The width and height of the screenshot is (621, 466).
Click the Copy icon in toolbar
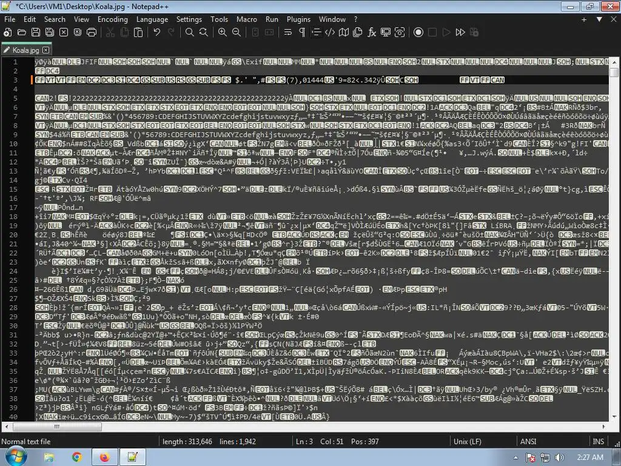tap(124, 33)
